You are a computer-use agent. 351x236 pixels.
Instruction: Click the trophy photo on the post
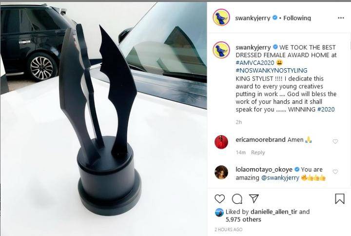coord(103,119)
